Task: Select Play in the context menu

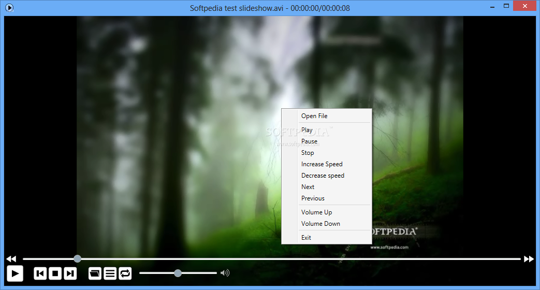Action: (327, 130)
